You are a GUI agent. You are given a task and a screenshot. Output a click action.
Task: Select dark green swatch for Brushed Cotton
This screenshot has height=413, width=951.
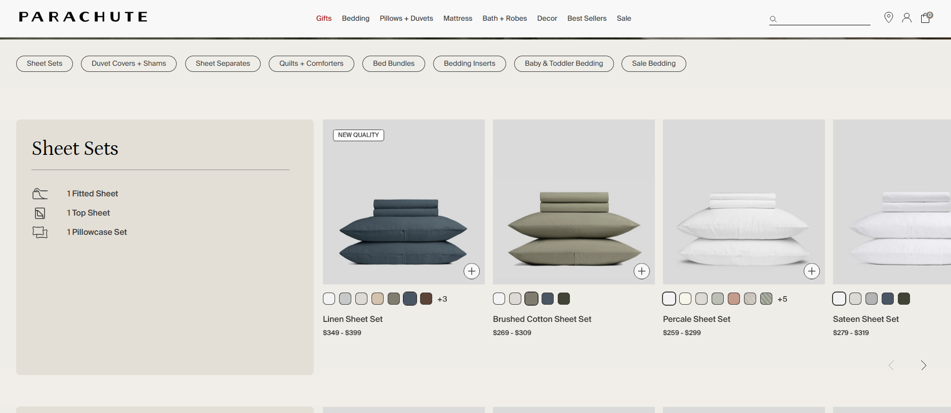coord(564,299)
